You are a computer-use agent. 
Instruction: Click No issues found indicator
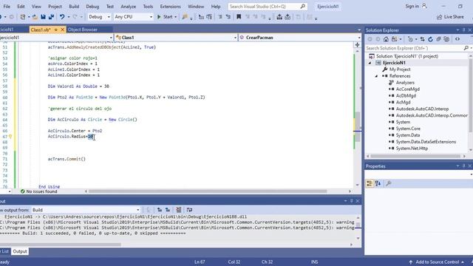[x=38, y=191]
